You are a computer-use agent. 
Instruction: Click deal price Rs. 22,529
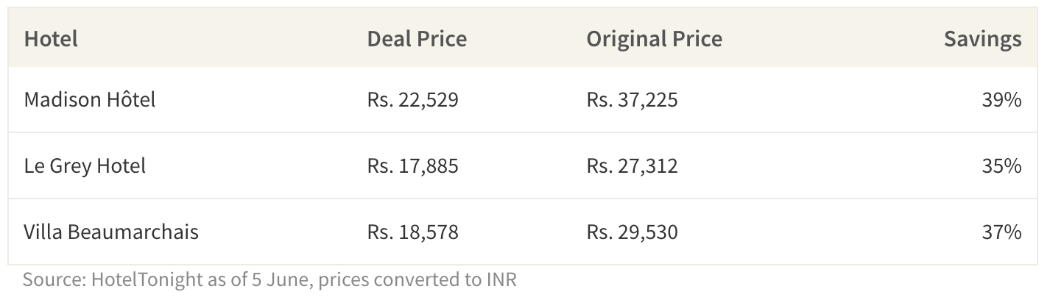412,99
